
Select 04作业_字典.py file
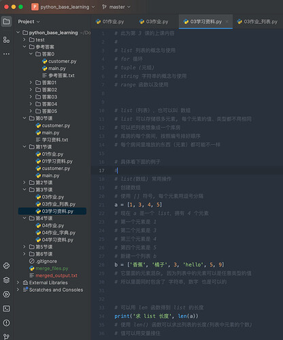coord(56,233)
